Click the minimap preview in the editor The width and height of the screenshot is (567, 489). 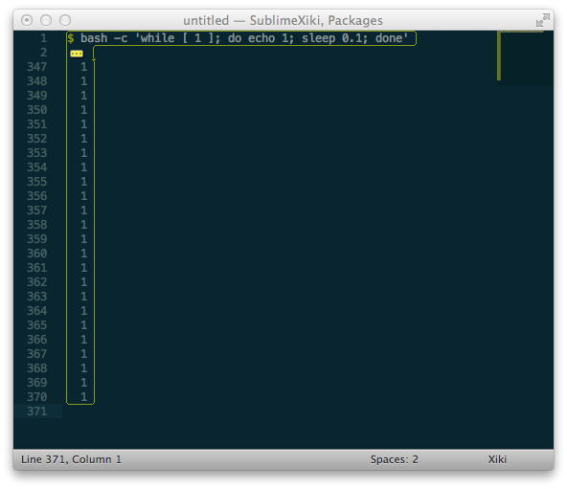(525, 57)
